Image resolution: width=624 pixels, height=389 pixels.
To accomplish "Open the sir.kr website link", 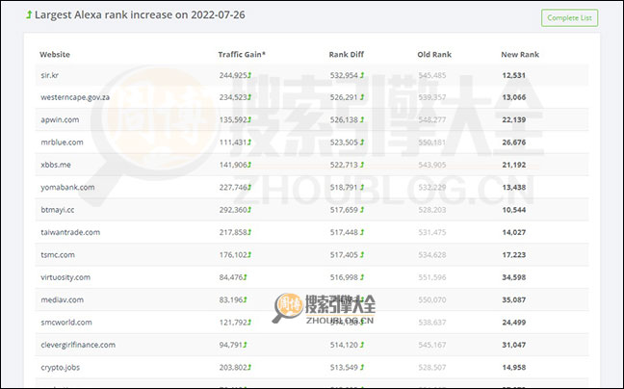I will coord(50,75).
